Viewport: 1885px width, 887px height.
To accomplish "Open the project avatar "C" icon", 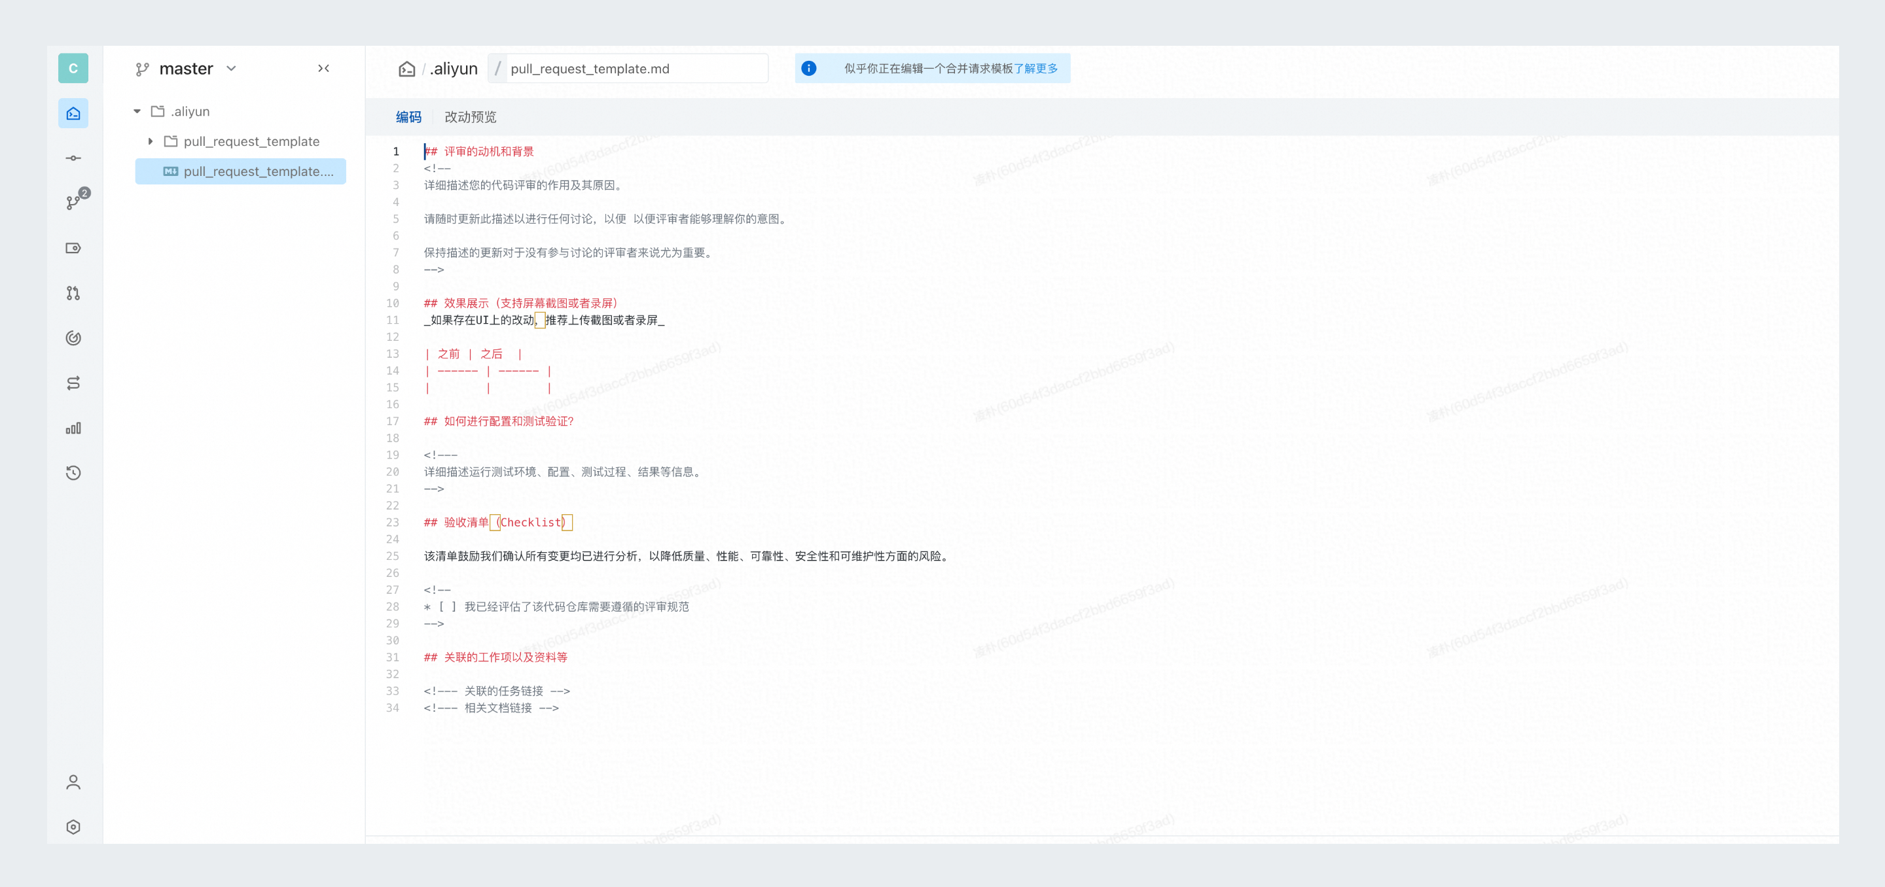I will [x=73, y=68].
